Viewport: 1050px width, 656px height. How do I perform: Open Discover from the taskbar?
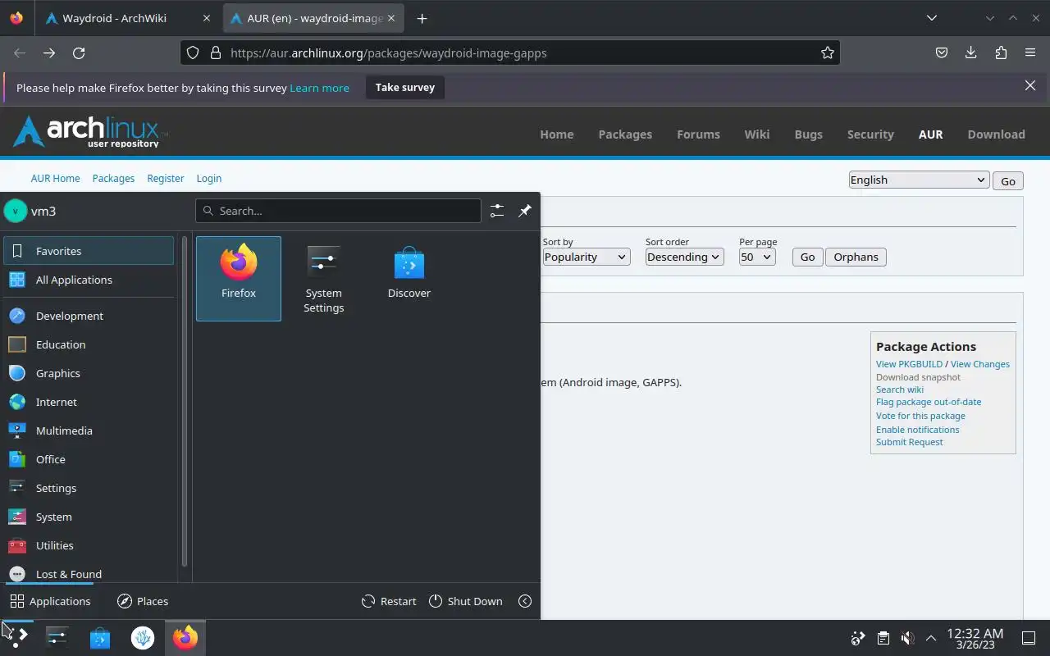(x=100, y=638)
